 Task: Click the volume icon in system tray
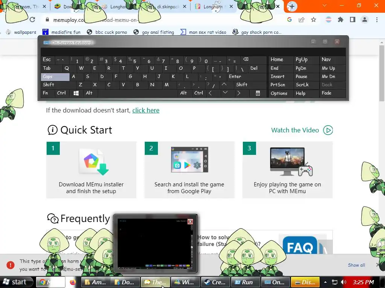pos(344,282)
